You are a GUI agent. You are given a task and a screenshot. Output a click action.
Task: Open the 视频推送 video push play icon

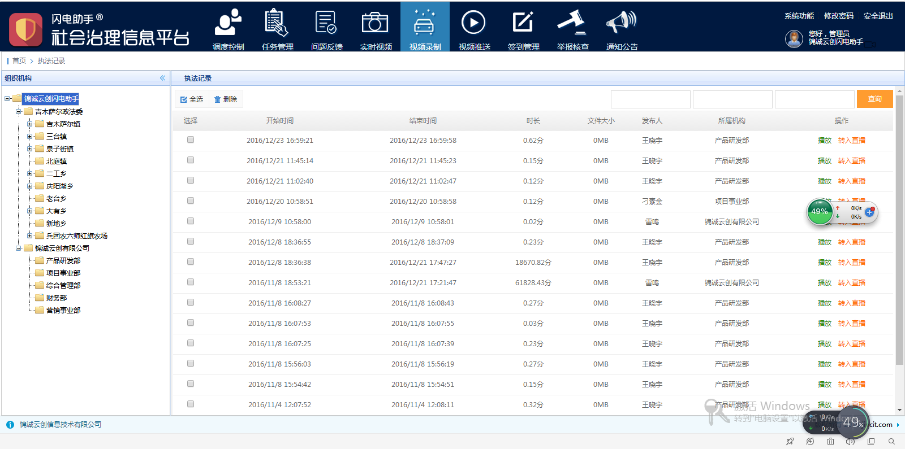coord(474,24)
